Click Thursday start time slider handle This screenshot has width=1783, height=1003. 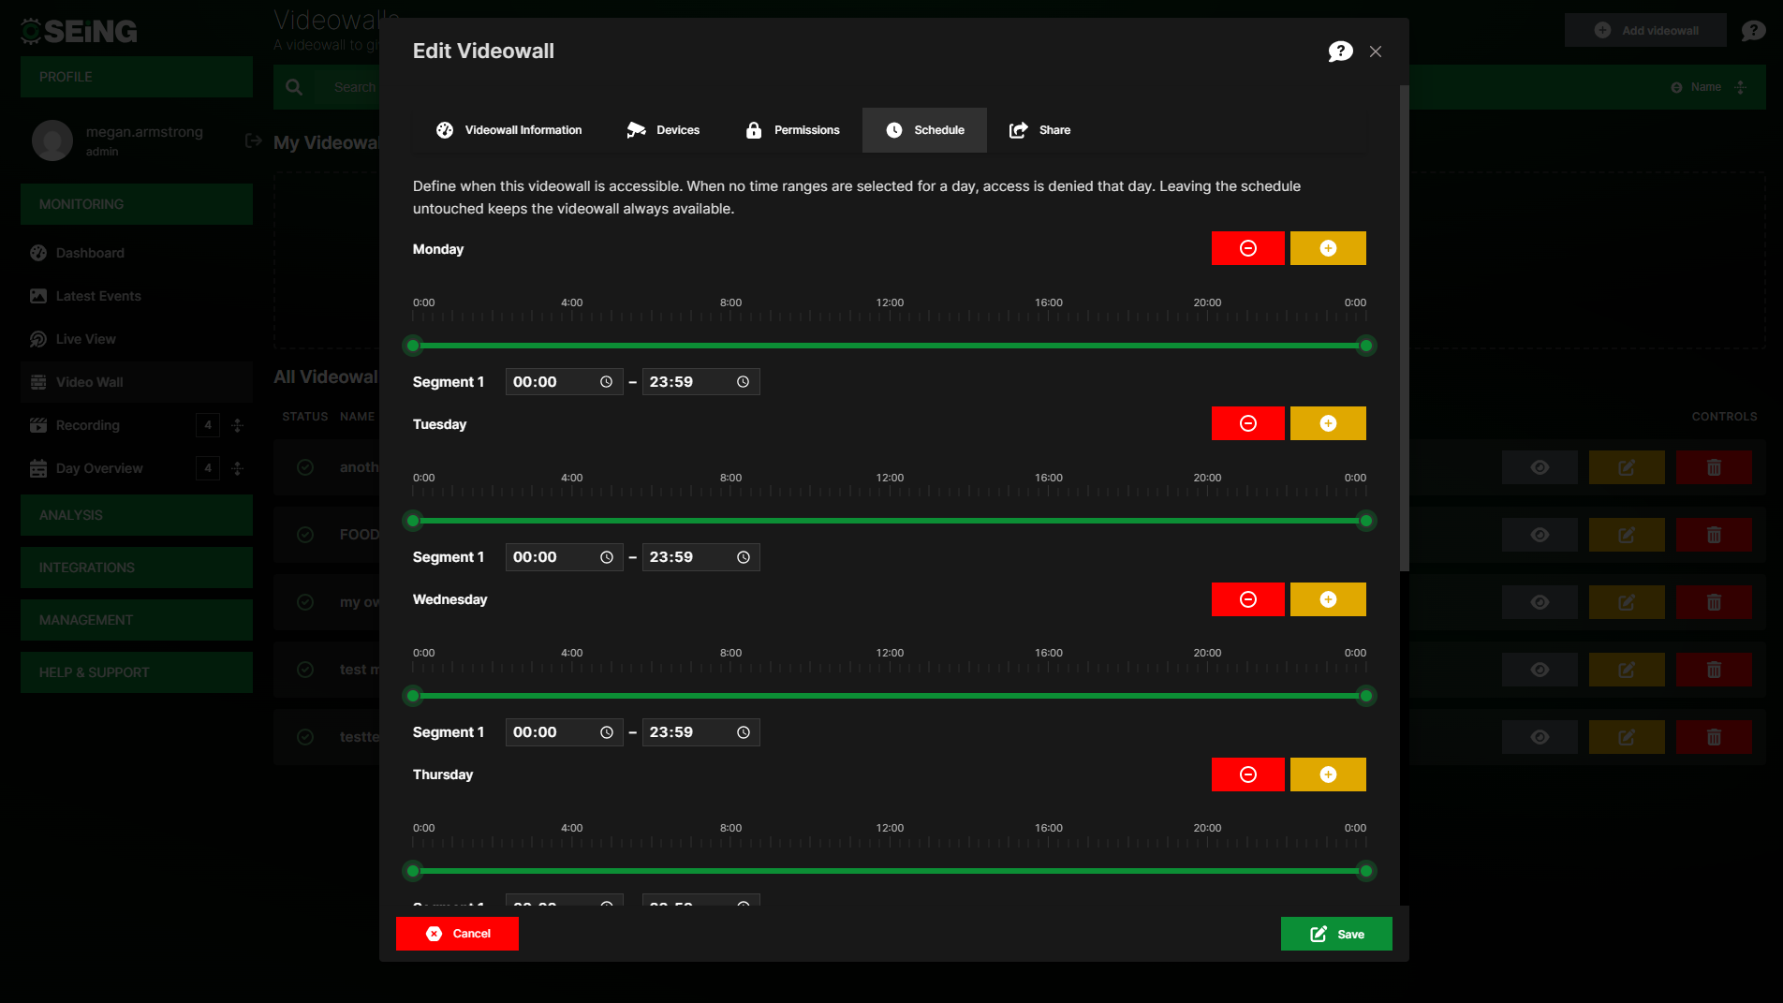413,871
